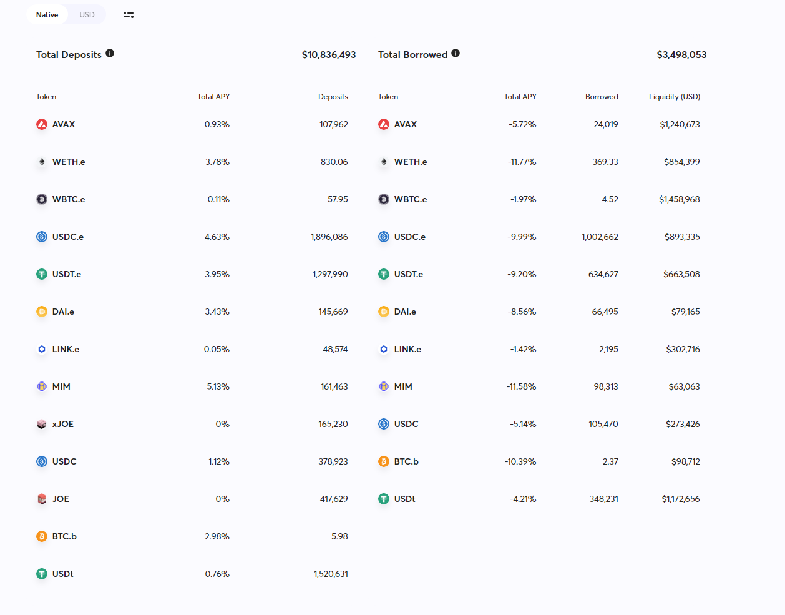Image resolution: width=785 pixels, height=615 pixels.
Task: Sort deposits by Total APY header
Action: (213, 97)
